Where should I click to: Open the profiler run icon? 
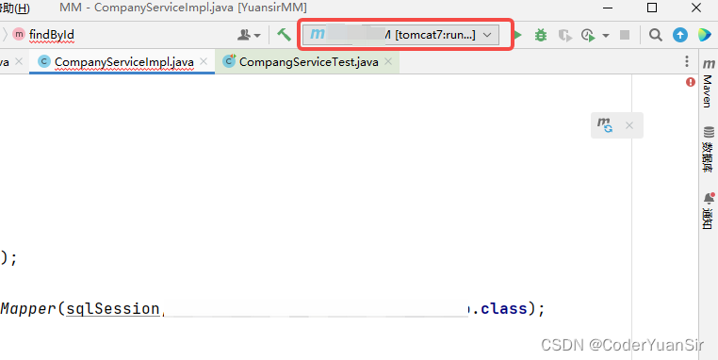[x=588, y=35]
